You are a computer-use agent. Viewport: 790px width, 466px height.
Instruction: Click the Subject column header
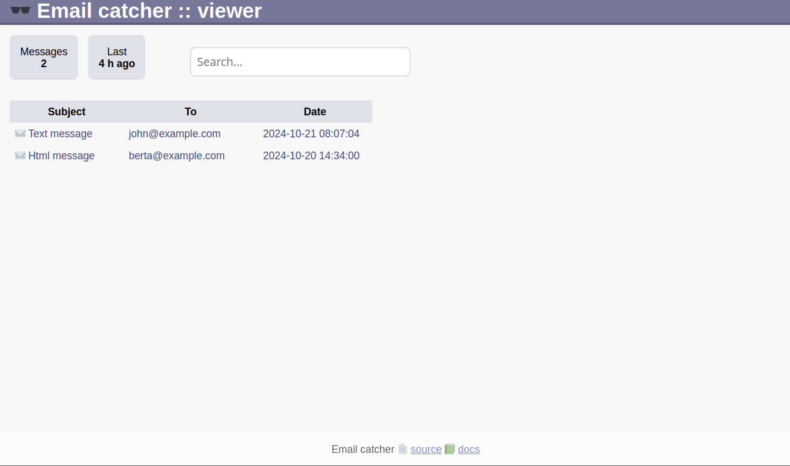[x=67, y=112]
